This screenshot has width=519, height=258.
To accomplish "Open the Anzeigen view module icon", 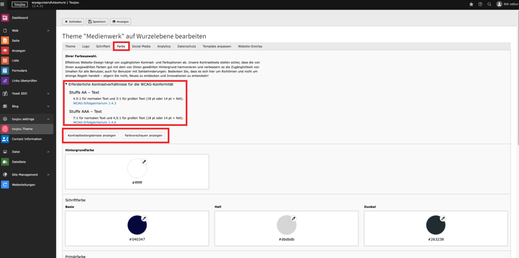I will click(5, 51).
